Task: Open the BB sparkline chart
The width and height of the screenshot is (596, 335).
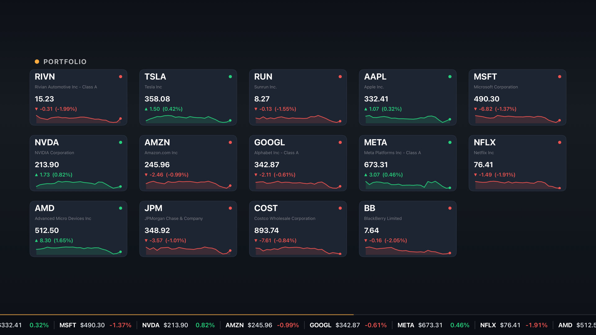Action: point(408,251)
